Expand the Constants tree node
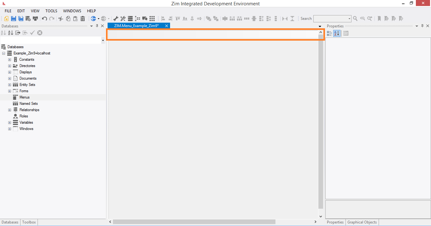The image size is (431, 226). click(x=9, y=59)
